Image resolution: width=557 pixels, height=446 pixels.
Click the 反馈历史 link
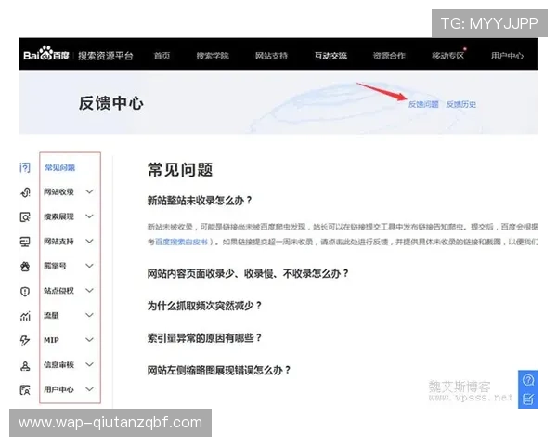coord(461,104)
